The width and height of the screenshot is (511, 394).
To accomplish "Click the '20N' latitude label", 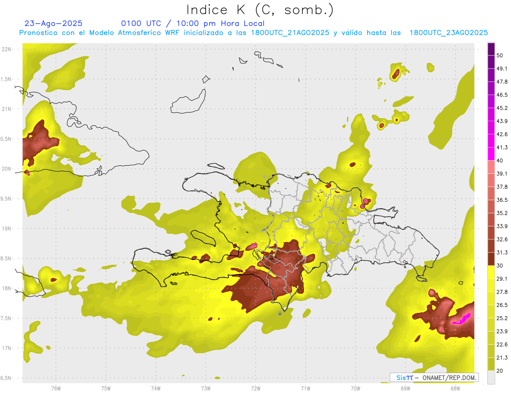I will [x=7, y=169].
